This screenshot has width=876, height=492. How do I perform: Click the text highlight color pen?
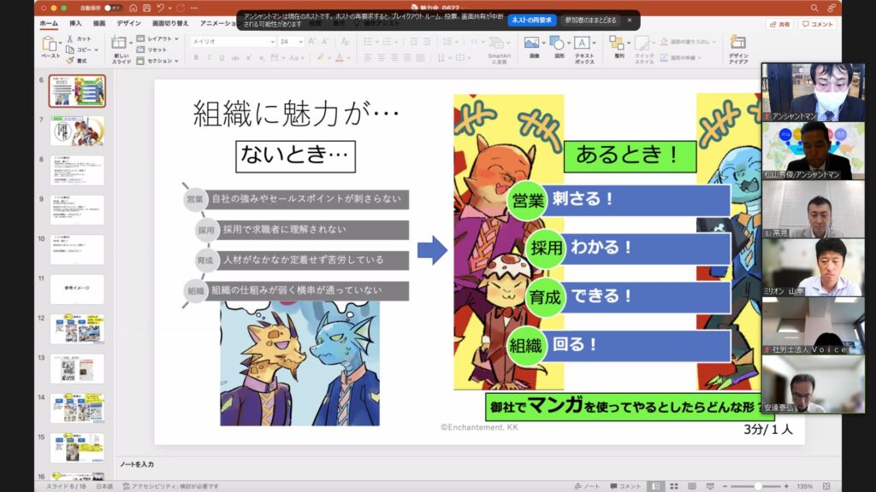click(x=321, y=57)
